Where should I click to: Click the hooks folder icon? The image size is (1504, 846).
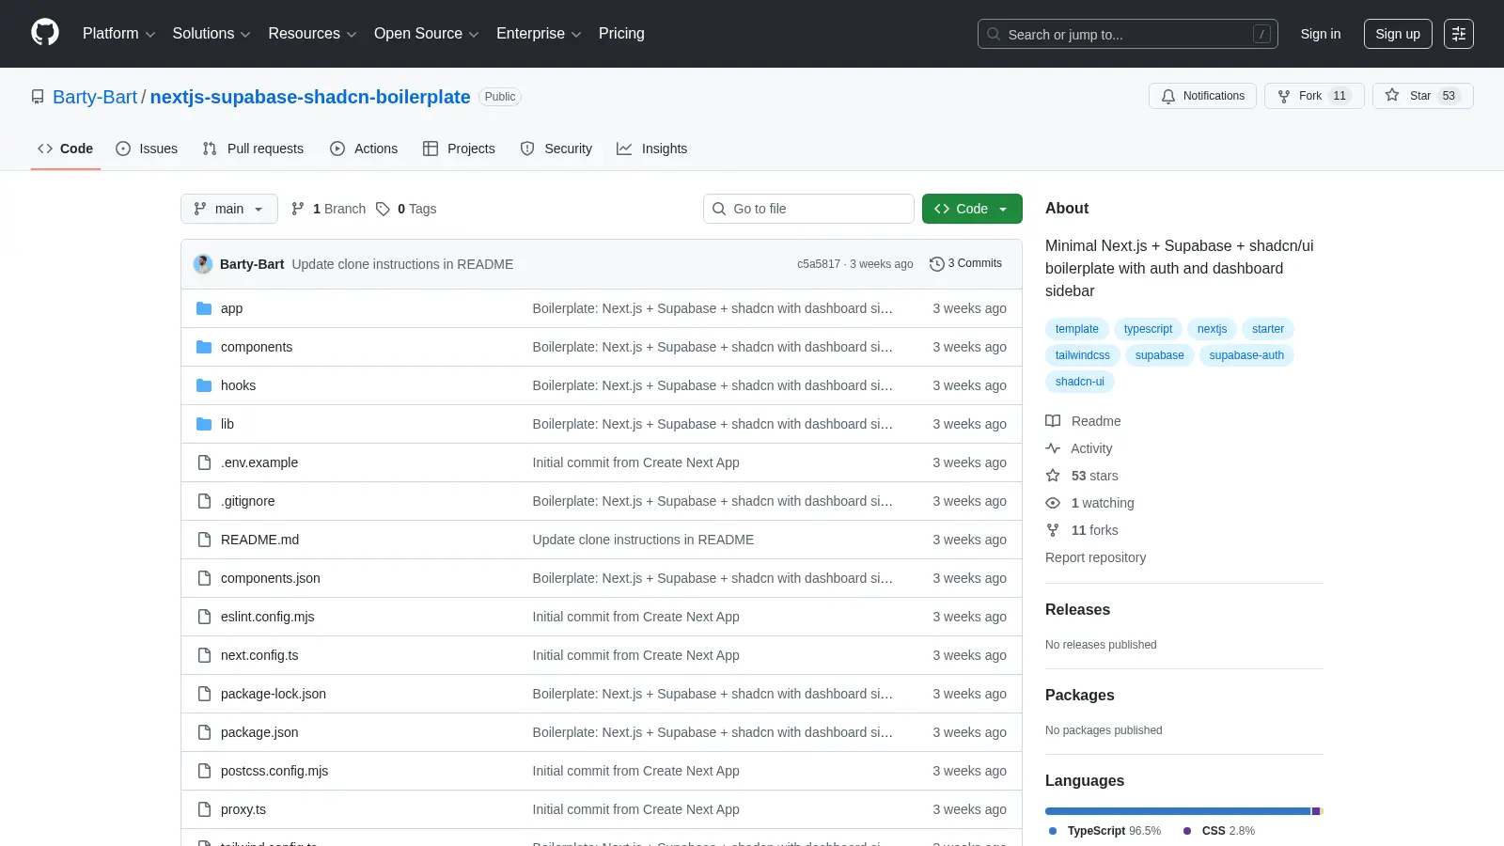tap(204, 385)
